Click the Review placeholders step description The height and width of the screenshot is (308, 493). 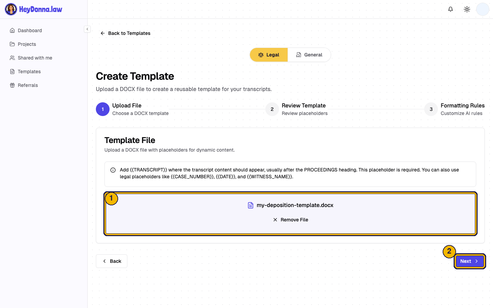305,113
